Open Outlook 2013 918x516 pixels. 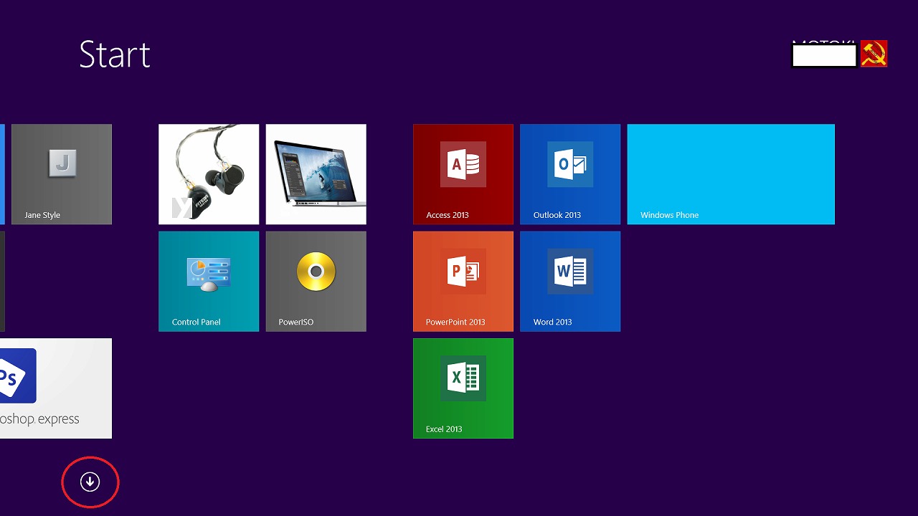(x=570, y=174)
